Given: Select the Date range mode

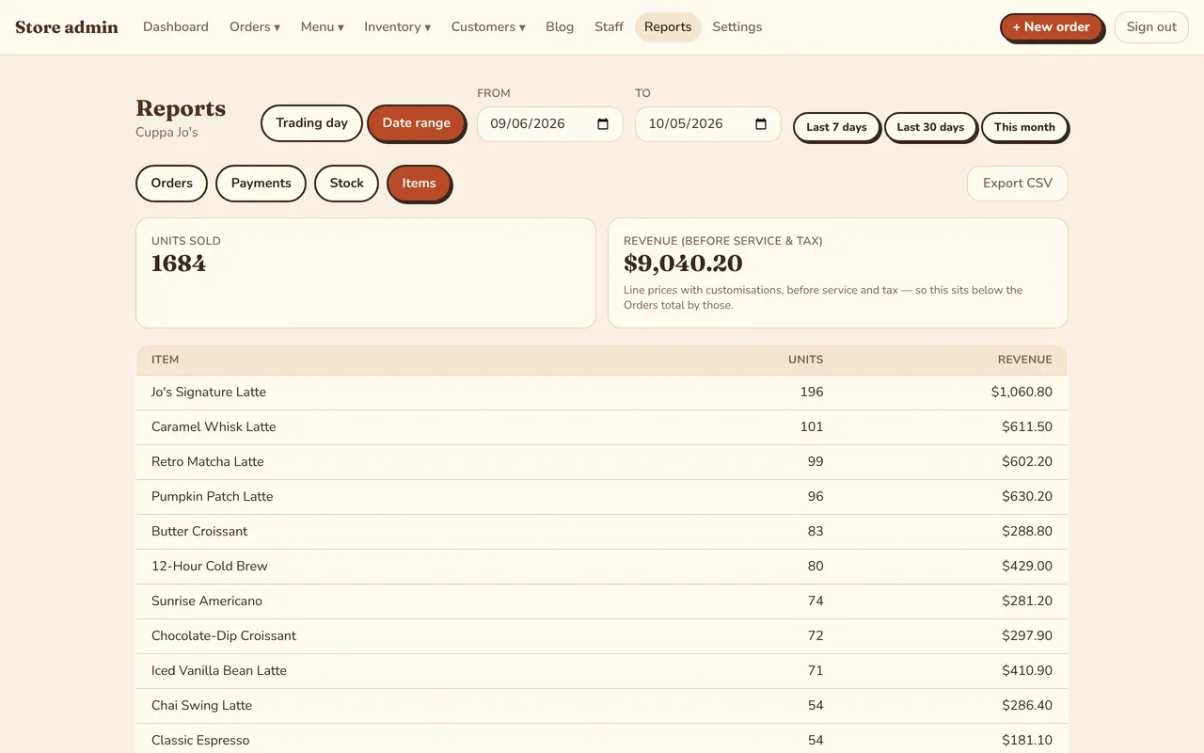Looking at the screenshot, I should [416, 123].
